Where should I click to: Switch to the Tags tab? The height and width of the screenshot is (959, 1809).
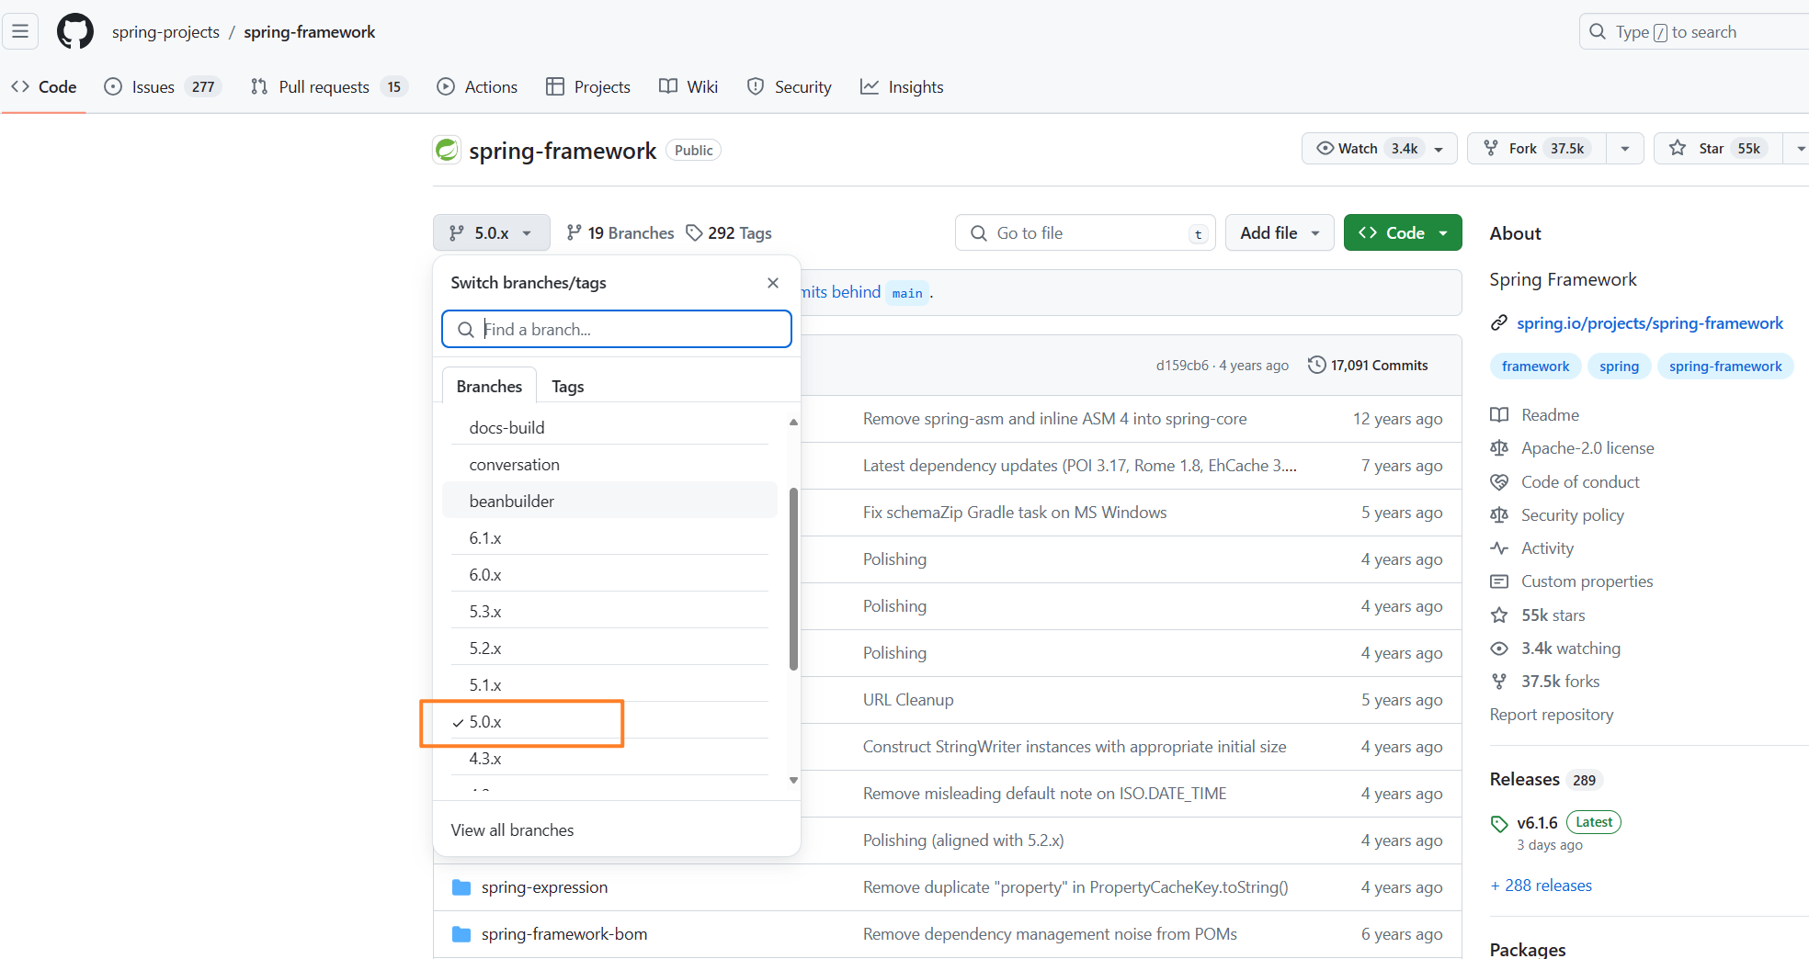click(567, 387)
